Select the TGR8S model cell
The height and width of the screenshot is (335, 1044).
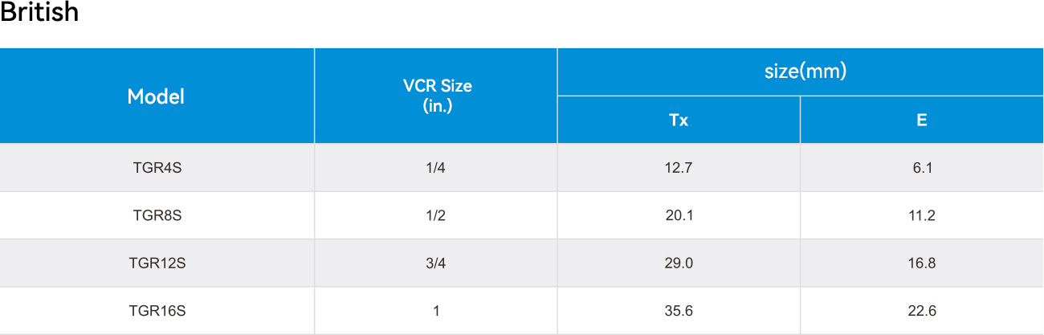coord(157,215)
